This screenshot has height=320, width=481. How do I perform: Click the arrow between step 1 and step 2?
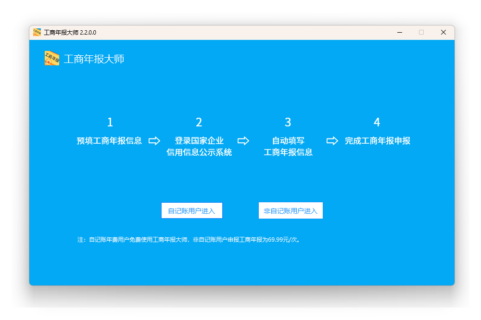[154, 141]
